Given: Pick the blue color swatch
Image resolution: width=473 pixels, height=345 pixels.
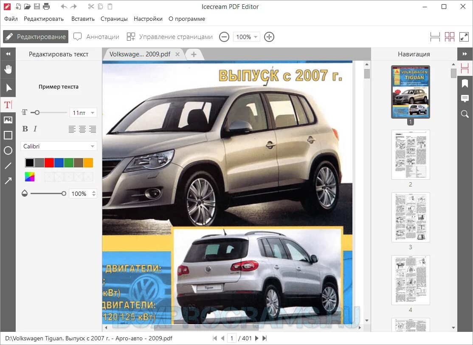Looking at the screenshot, I should pyautogui.click(x=59, y=163).
